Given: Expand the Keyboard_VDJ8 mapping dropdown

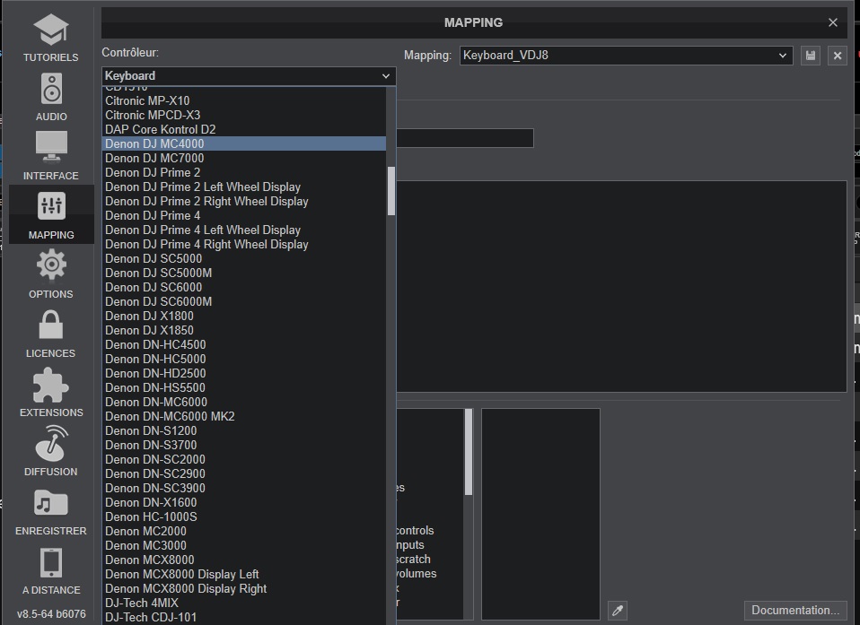Looking at the screenshot, I should click(x=626, y=56).
